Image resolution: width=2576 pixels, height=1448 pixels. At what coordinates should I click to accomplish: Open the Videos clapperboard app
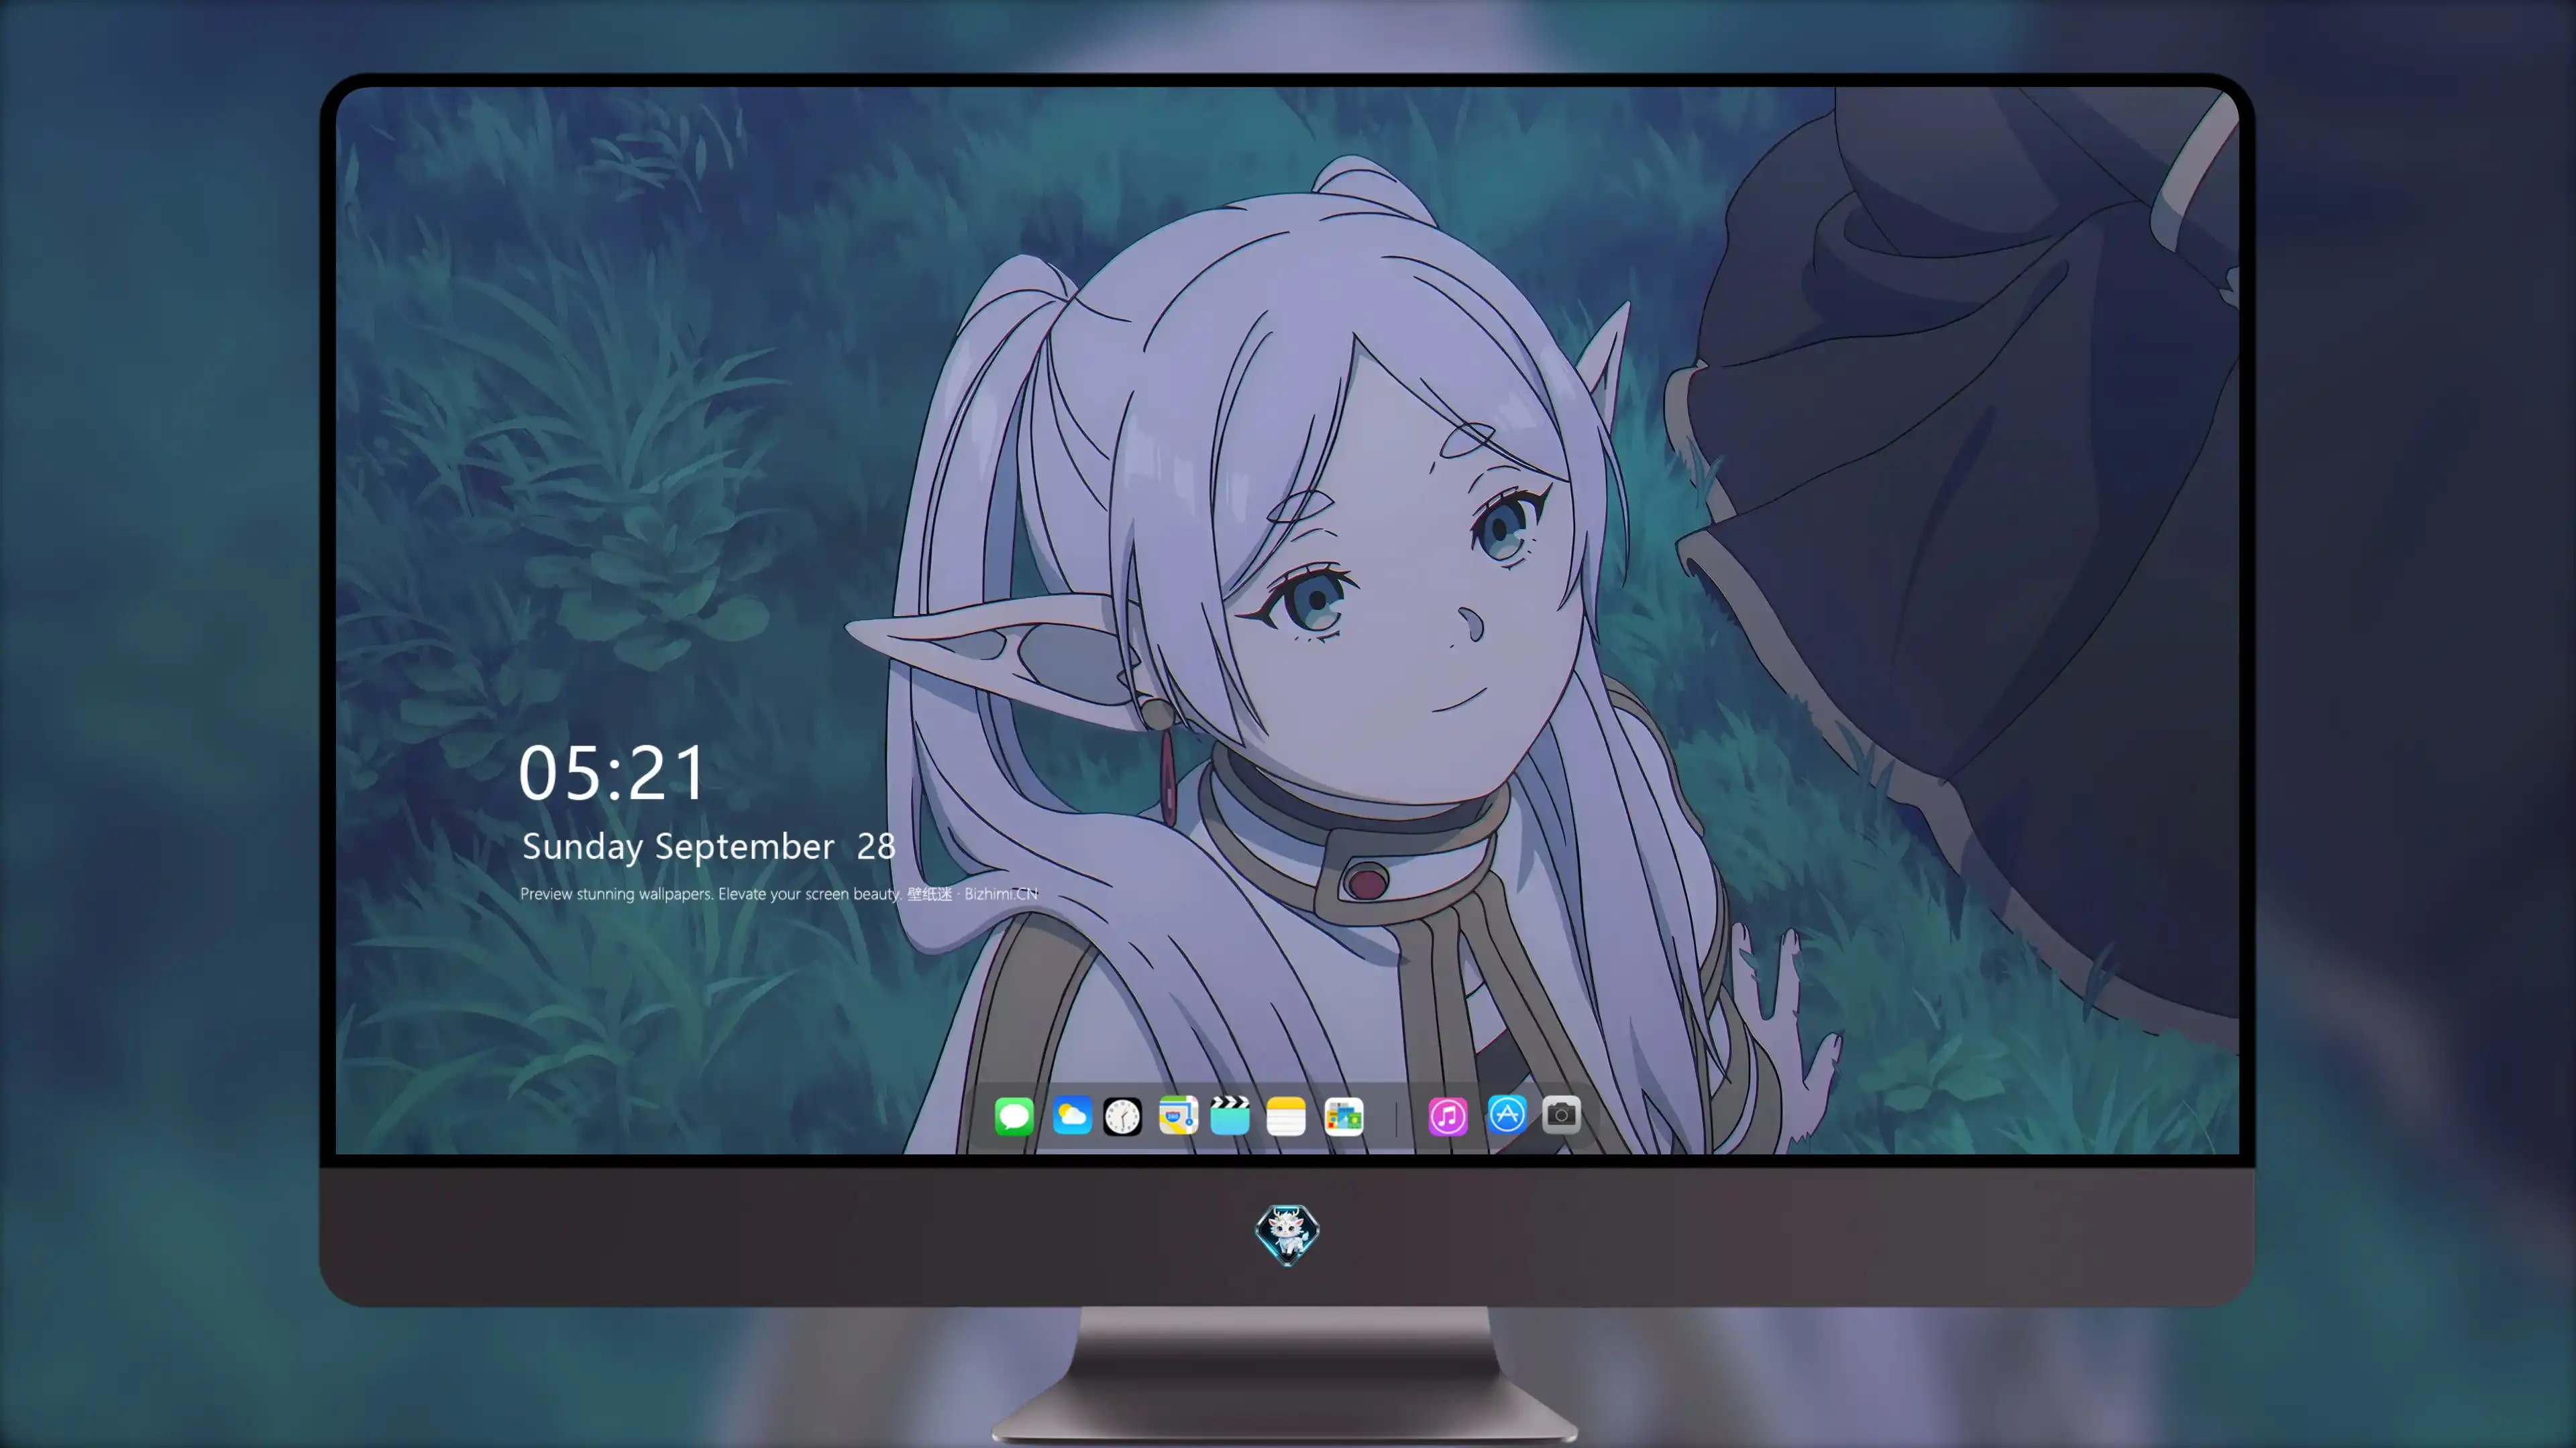(1230, 1116)
